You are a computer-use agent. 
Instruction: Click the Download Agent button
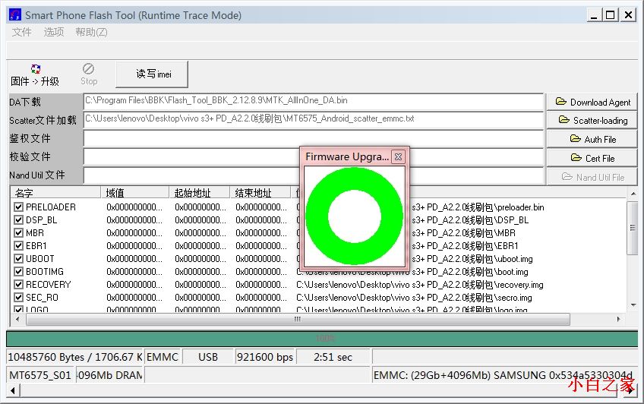click(592, 102)
